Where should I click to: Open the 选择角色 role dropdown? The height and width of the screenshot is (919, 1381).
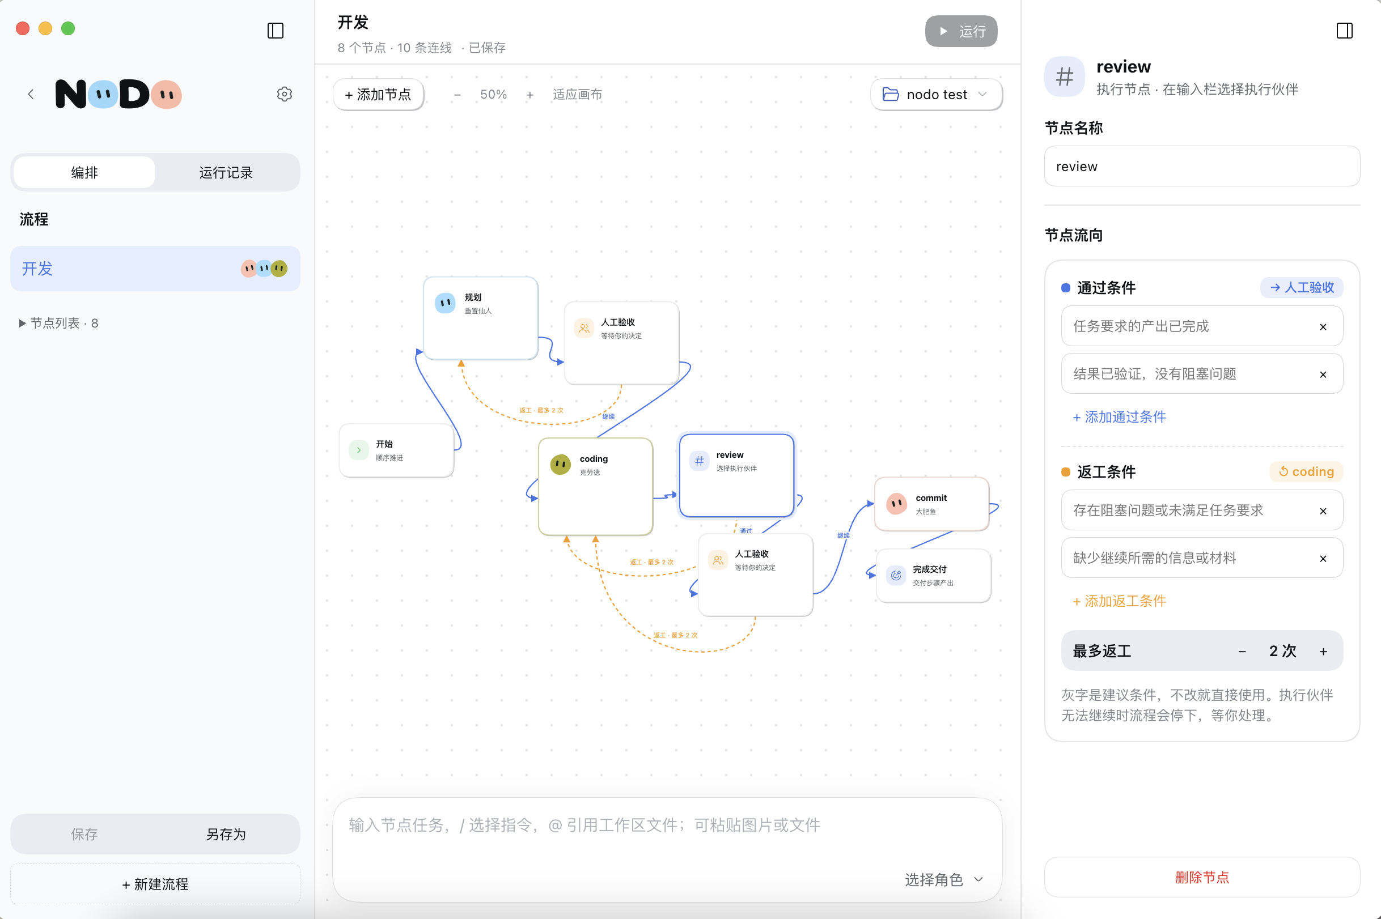943,879
